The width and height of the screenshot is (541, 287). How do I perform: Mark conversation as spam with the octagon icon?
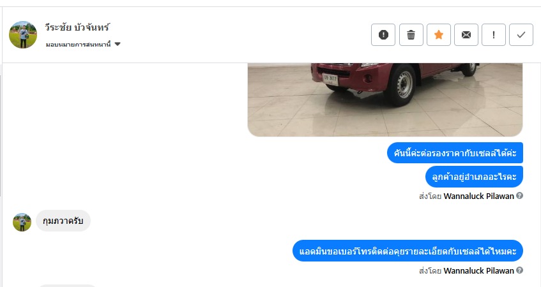pos(383,35)
